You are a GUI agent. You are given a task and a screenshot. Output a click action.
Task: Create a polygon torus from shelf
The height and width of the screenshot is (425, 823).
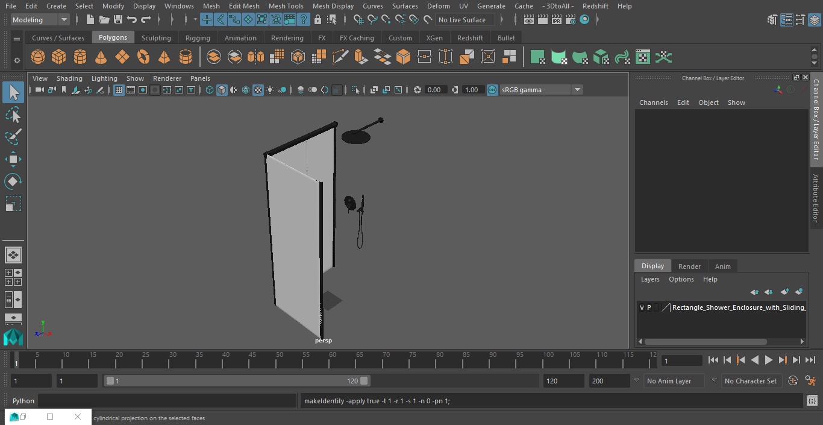[x=143, y=57]
